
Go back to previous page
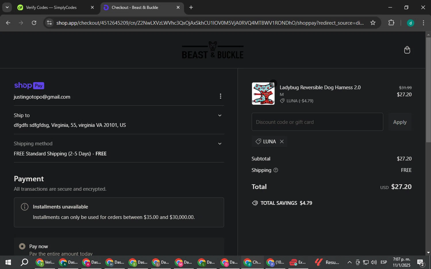click(x=8, y=23)
